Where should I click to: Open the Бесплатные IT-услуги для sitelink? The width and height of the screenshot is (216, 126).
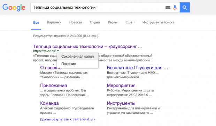(x=137, y=68)
